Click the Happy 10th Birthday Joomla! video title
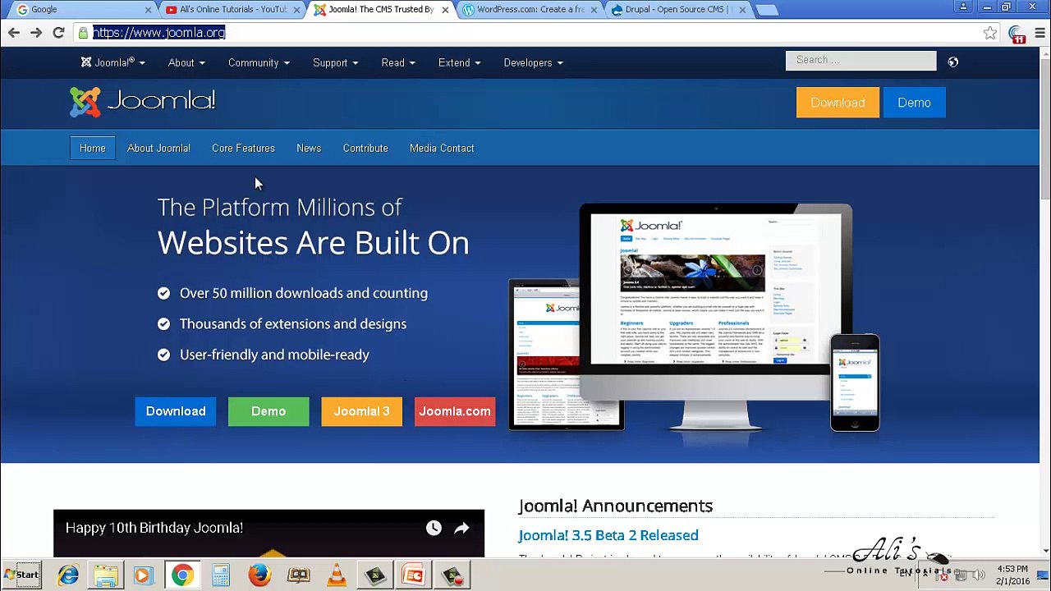 (154, 528)
